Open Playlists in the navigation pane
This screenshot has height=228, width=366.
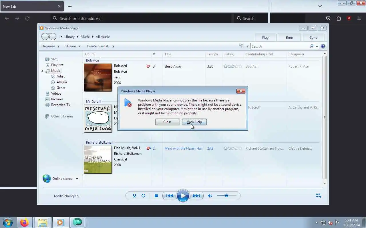pos(57,65)
